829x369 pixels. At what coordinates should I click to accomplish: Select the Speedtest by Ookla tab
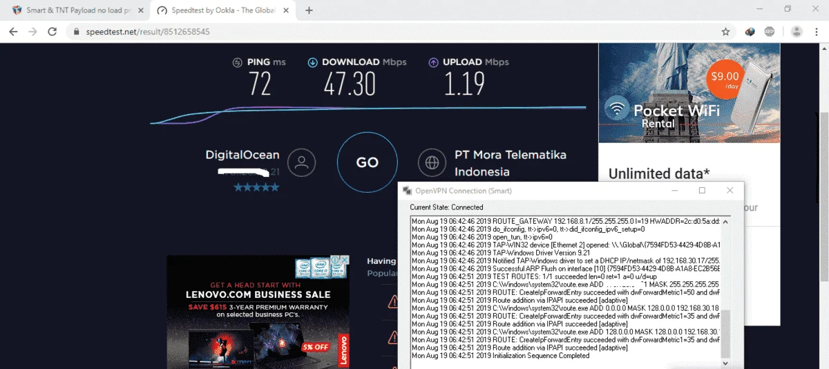222,10
